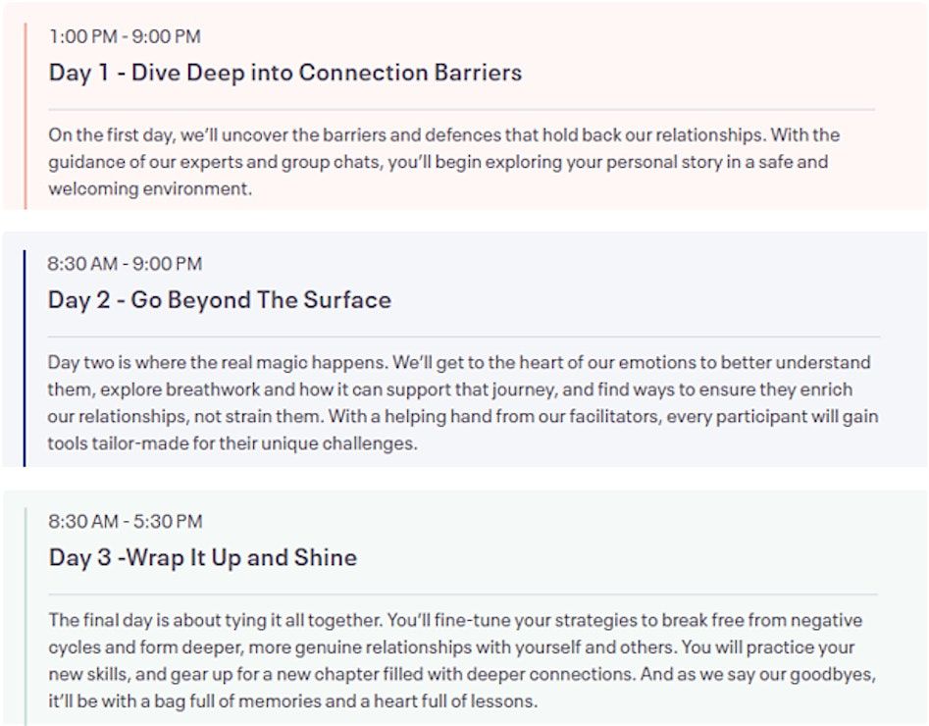Viewport: 929px width, 726px height.
Task: Click the line starting 'Day two is where the real magic'
Action: click(x=458, y=362)
